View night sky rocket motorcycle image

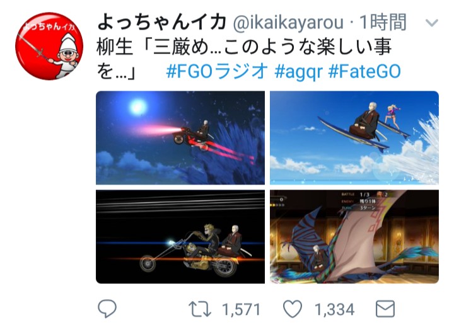click(x=180, y=138)
